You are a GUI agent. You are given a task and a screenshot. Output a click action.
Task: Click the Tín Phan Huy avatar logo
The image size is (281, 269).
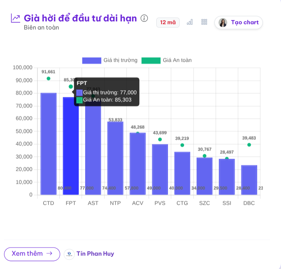click(69, 254)
